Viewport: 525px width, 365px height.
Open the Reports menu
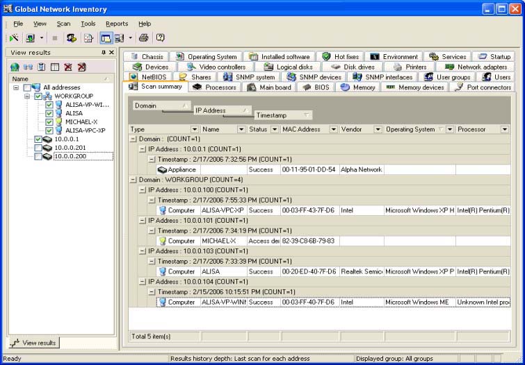point(117,24)
